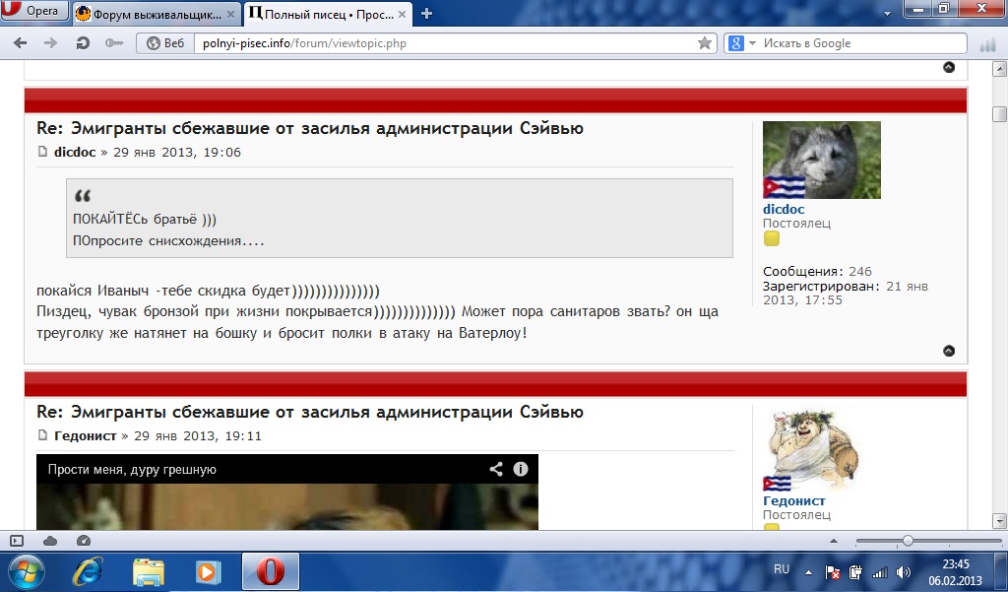Click post icon beside dicdoc author name
Screen dimensions: 1008x592
tap(43, 152)
